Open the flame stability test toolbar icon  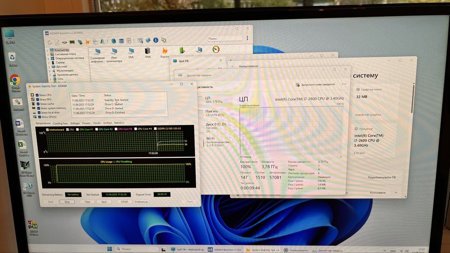click(x=88, y=42)
